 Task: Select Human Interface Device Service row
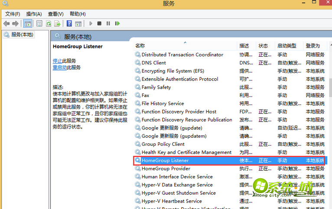click(230, 177)
